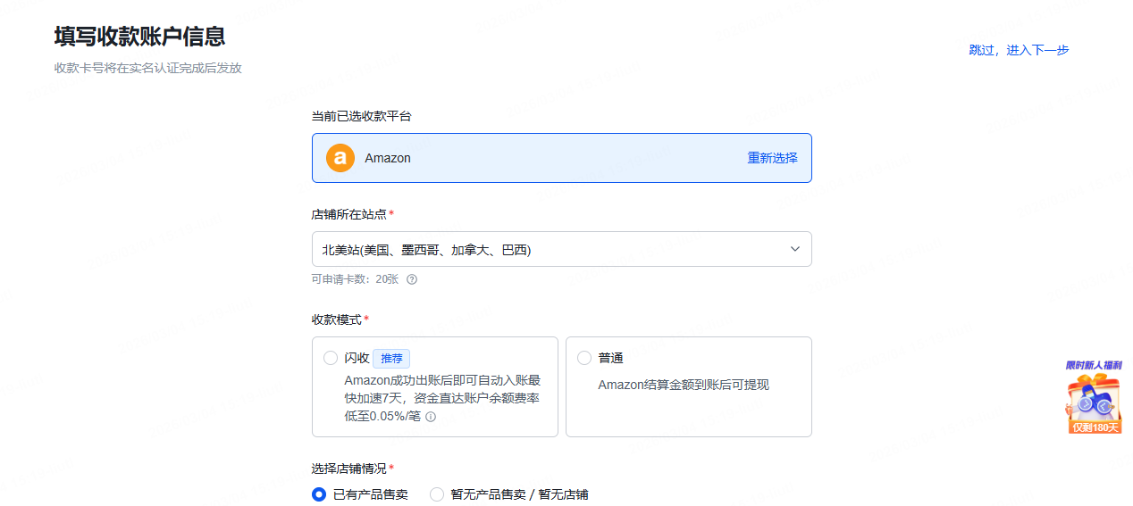The height and width of the screenshot is (506, 1133).
Task: Click 重新选择 to change the platform
Action: click(x=772, y=158)
